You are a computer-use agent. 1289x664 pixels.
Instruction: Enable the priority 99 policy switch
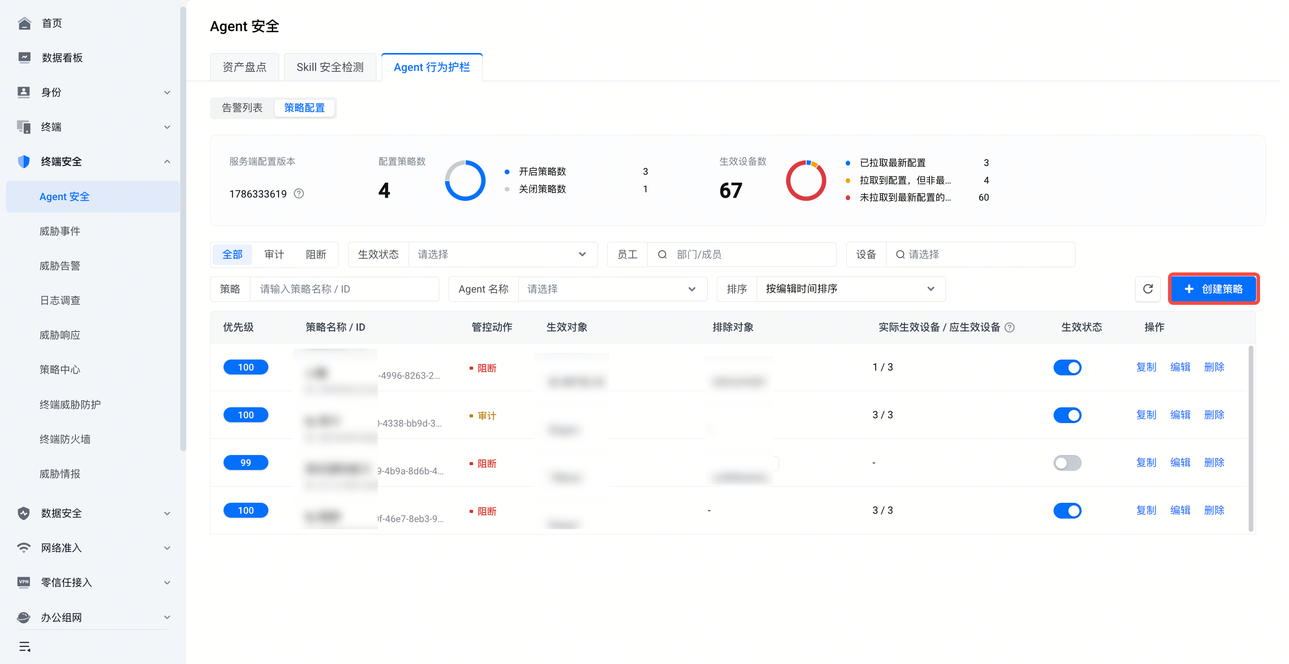coord(1067,463)
